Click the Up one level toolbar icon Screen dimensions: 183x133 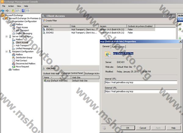(x=13, y=11)
